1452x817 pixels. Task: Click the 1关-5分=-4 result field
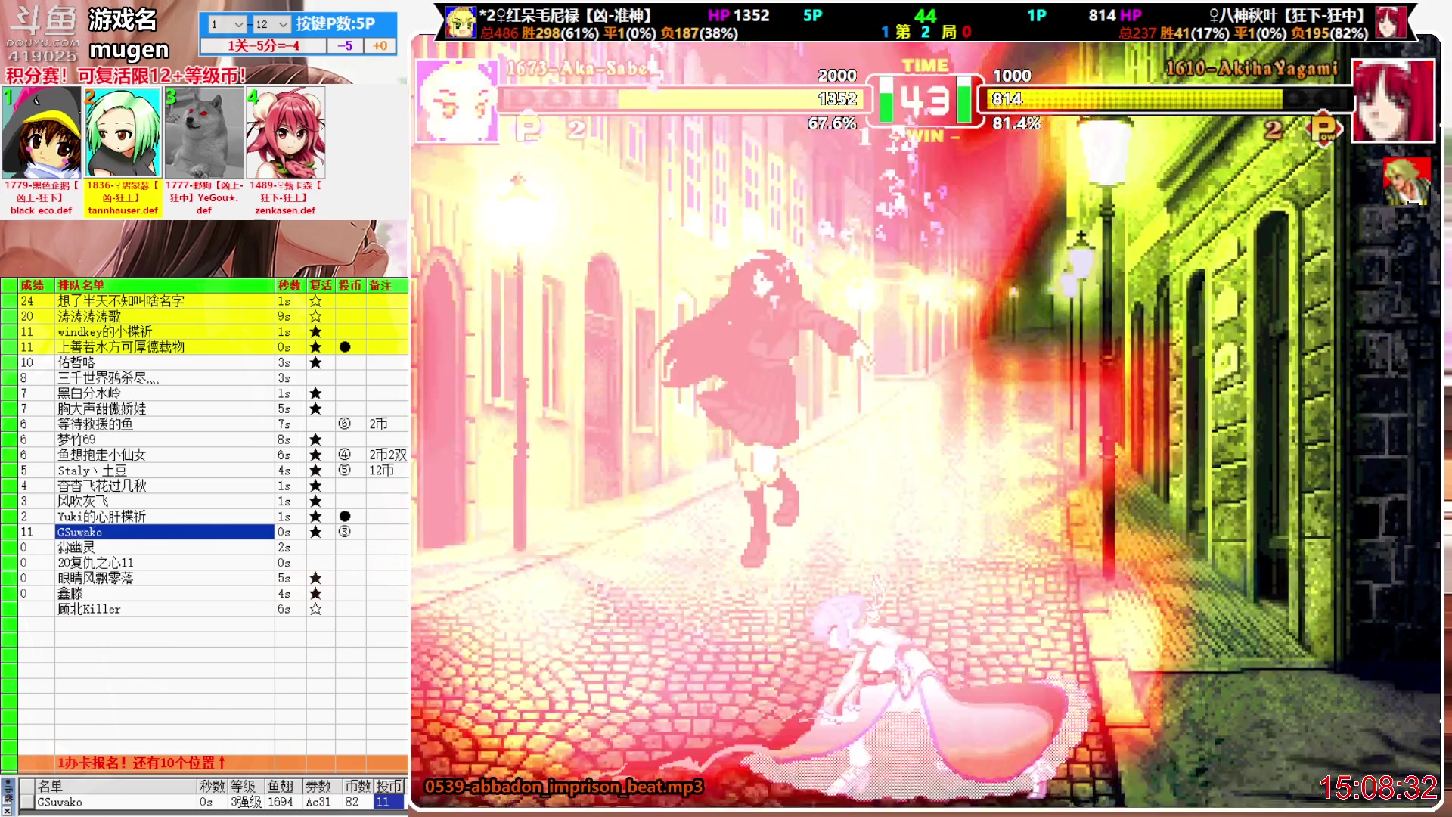263,46
